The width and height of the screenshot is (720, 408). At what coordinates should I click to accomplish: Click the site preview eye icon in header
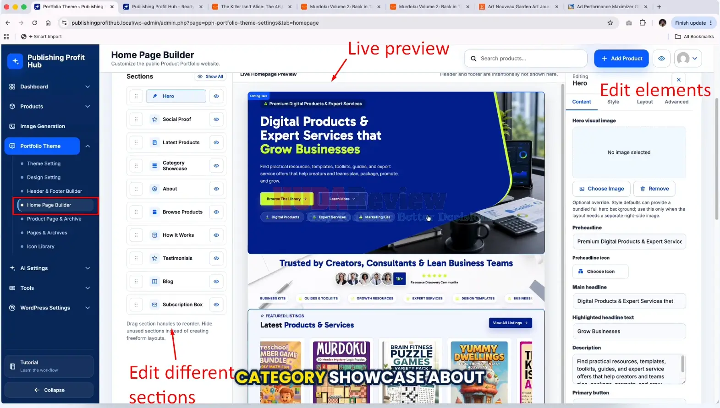coord(661,59)
